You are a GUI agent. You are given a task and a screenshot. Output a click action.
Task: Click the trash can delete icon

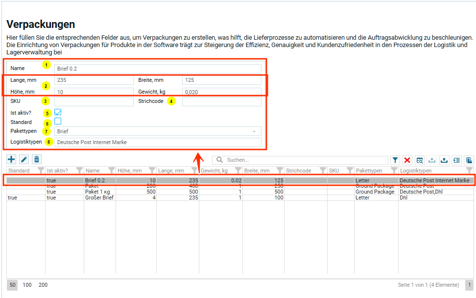37,159
